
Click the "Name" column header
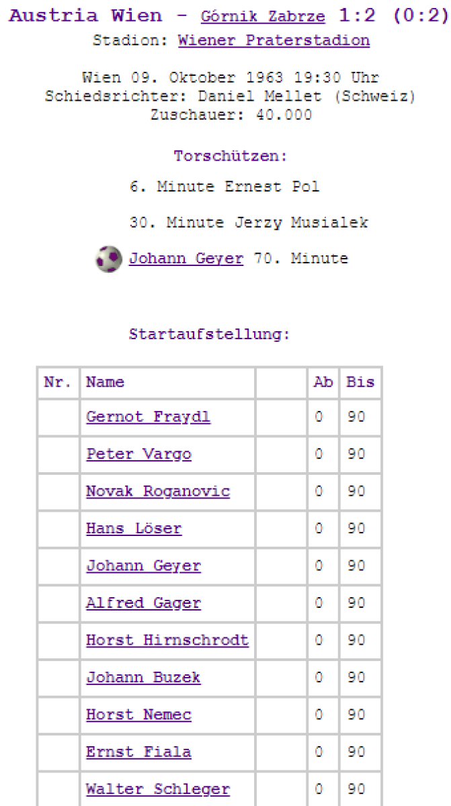click(105, 382)
